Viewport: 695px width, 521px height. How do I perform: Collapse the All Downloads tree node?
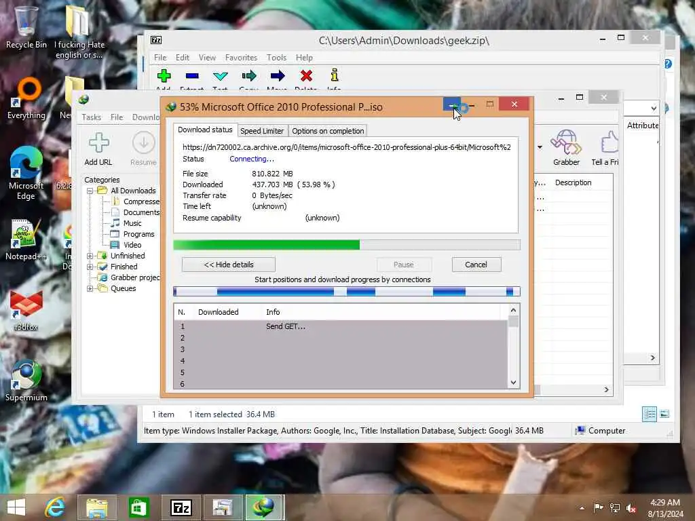click(90, 191)
